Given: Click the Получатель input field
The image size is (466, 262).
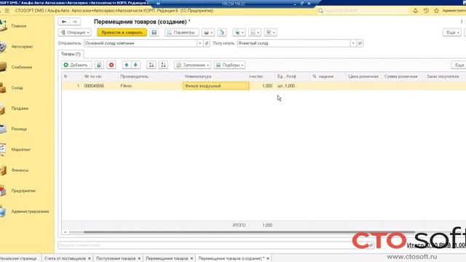Looking at the screenshot, I should pos(293,44).
